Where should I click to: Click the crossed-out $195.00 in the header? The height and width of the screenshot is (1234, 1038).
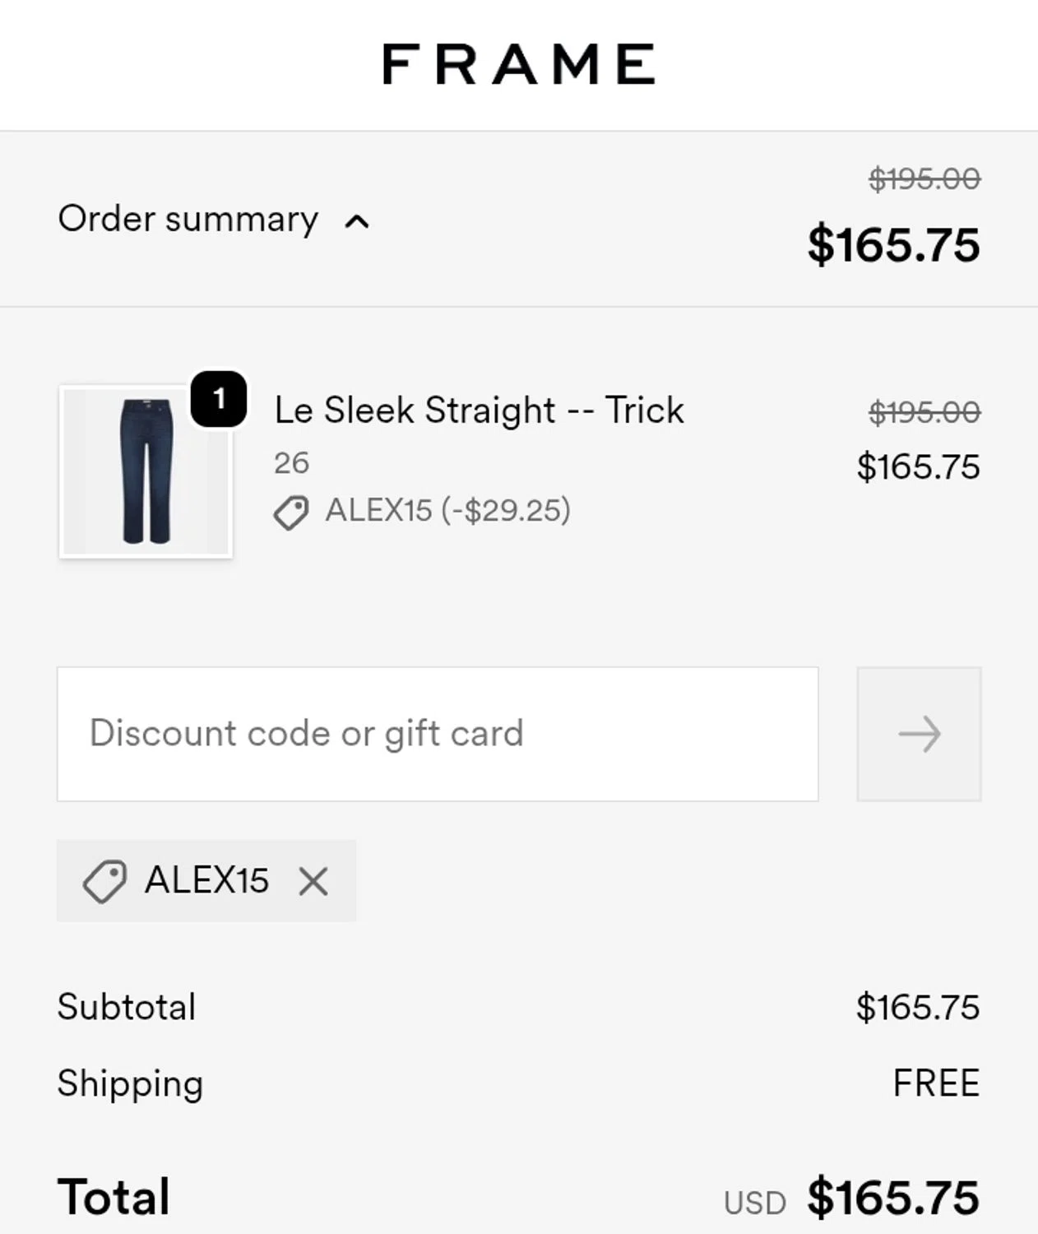click(924, 179)
